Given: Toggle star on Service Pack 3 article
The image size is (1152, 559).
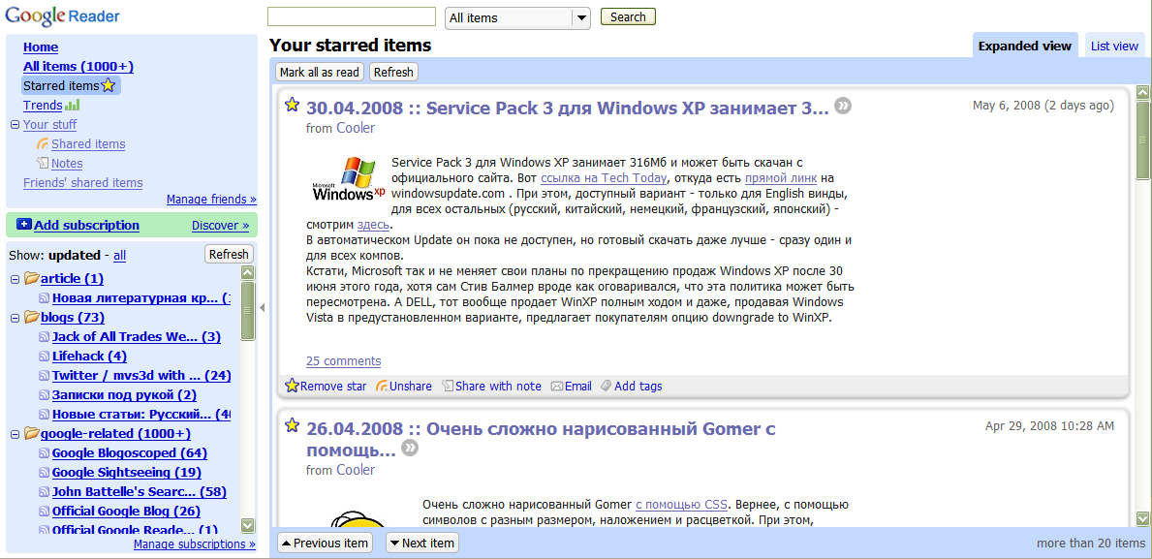Looking at the screenshot, I should tap(293, 105).
